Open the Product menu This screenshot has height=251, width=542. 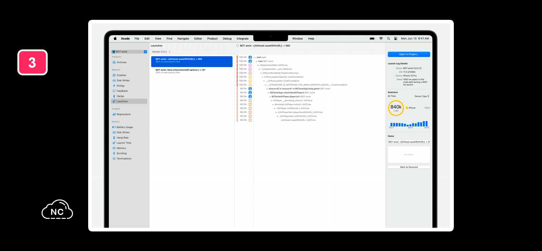(212, 39)
